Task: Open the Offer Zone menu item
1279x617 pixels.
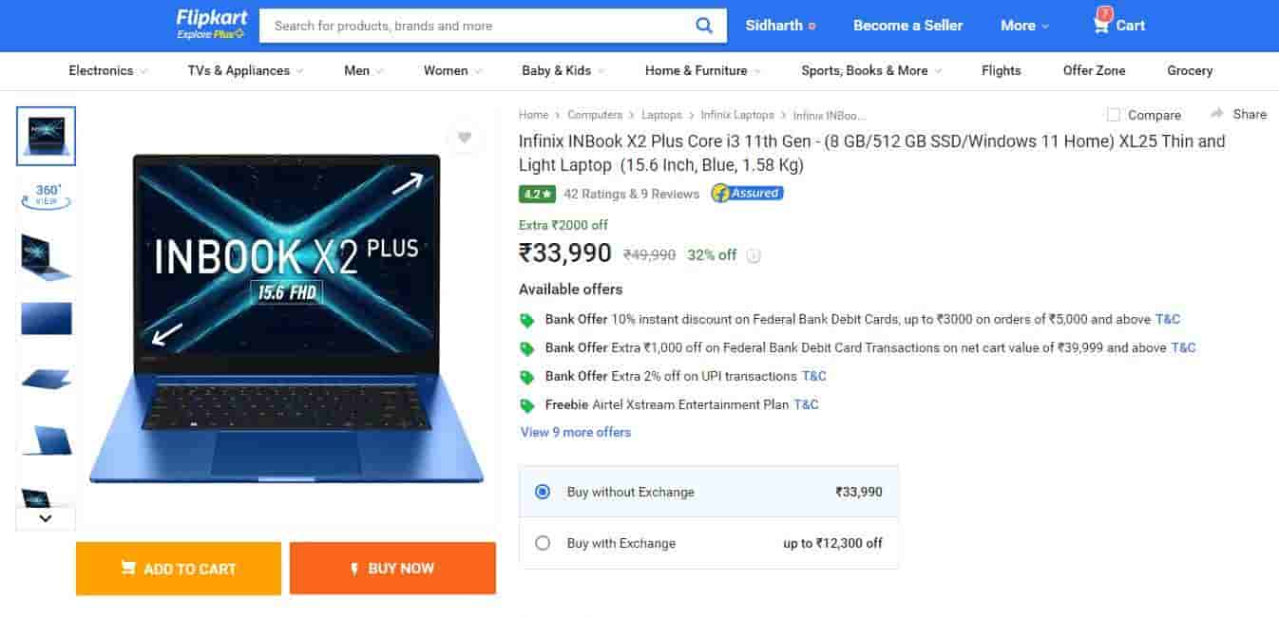Action: [1094, 70]
